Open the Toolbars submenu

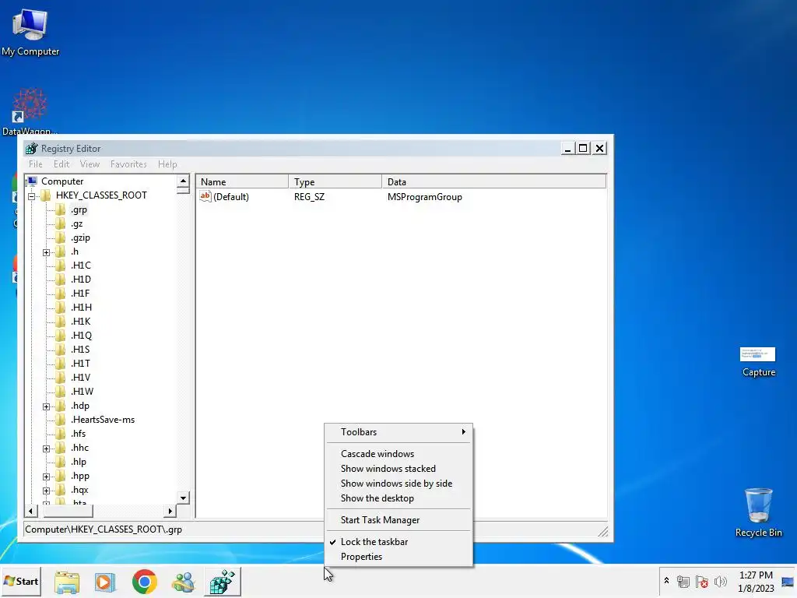pyautogui.click(x=398, y=431)
